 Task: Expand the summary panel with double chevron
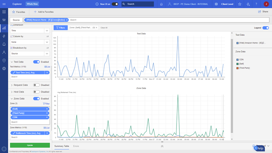click(x=162, y=146)
